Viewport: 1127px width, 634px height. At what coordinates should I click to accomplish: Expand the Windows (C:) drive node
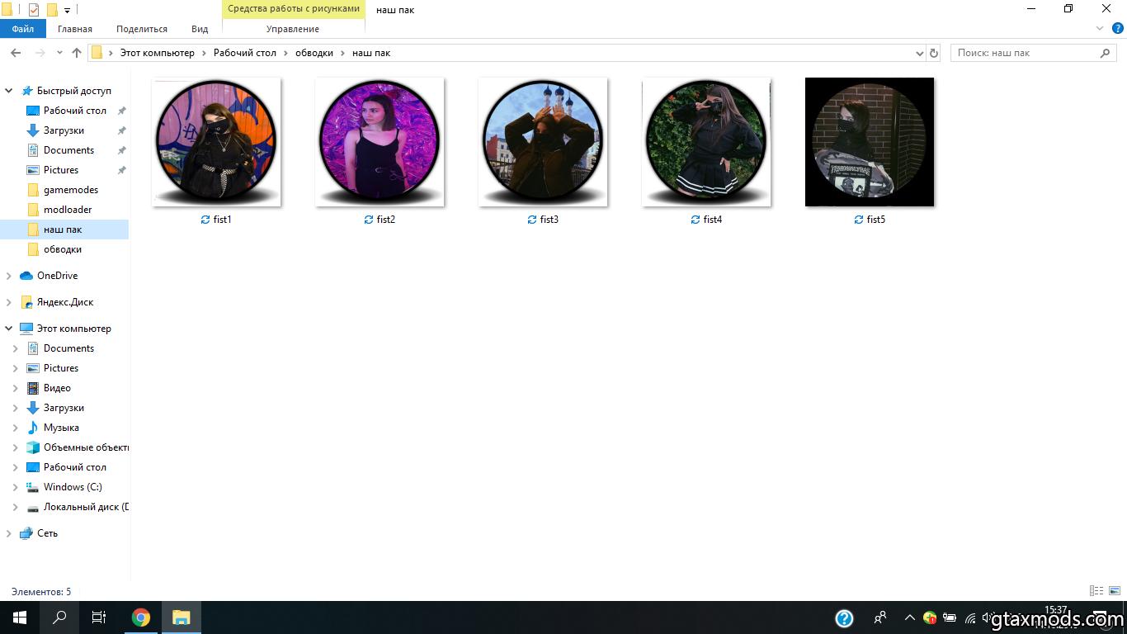pos(15,487)
